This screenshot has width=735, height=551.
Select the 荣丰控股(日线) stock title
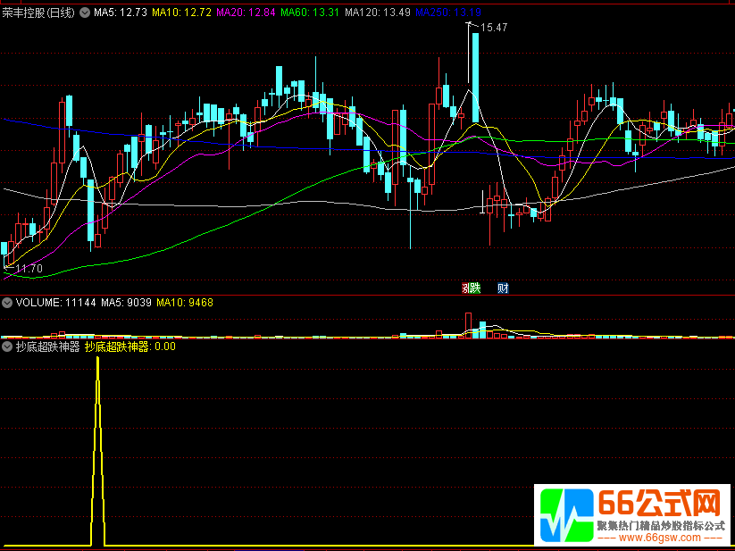click(x=38, y=13)
